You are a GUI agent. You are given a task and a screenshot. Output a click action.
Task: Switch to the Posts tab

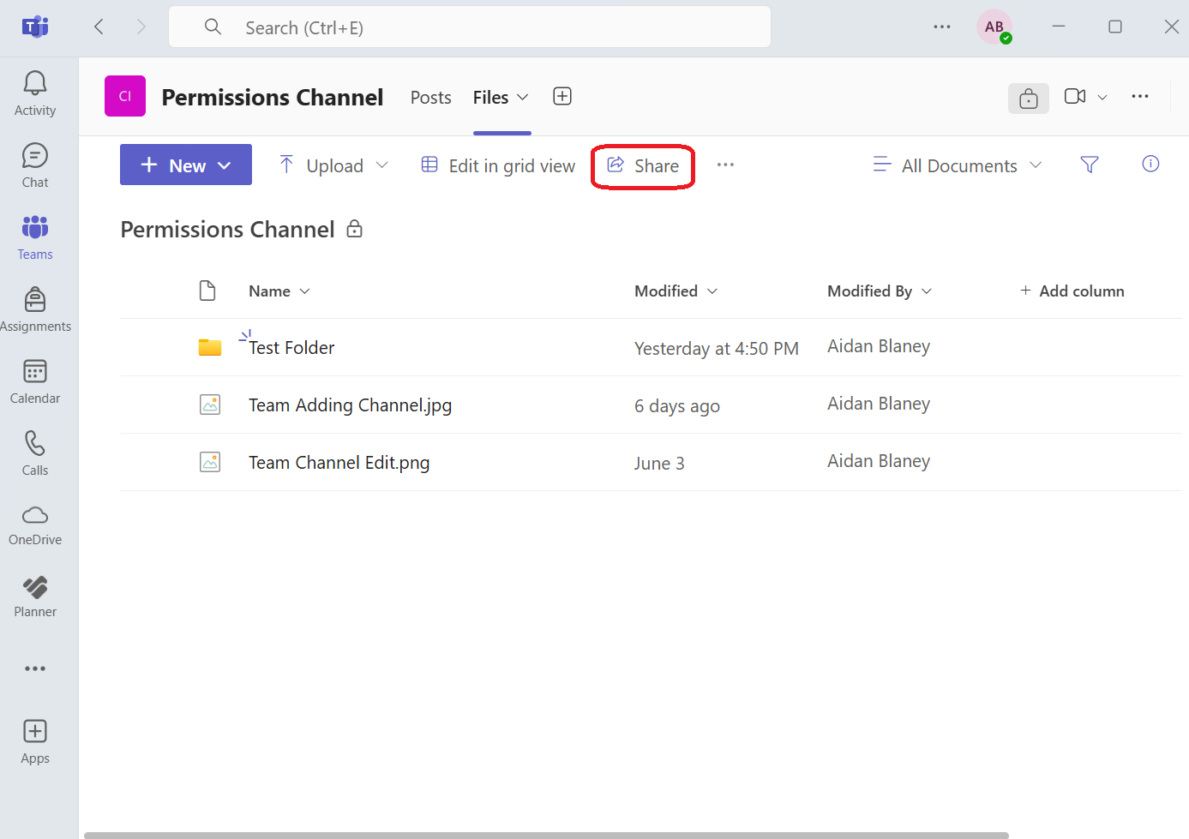pyautogui.click(x=430, y=98)
